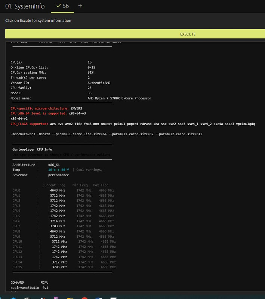Click the CPU family value 25
Image resolution: width=265 pixels, height=299 pixels.
89,88
